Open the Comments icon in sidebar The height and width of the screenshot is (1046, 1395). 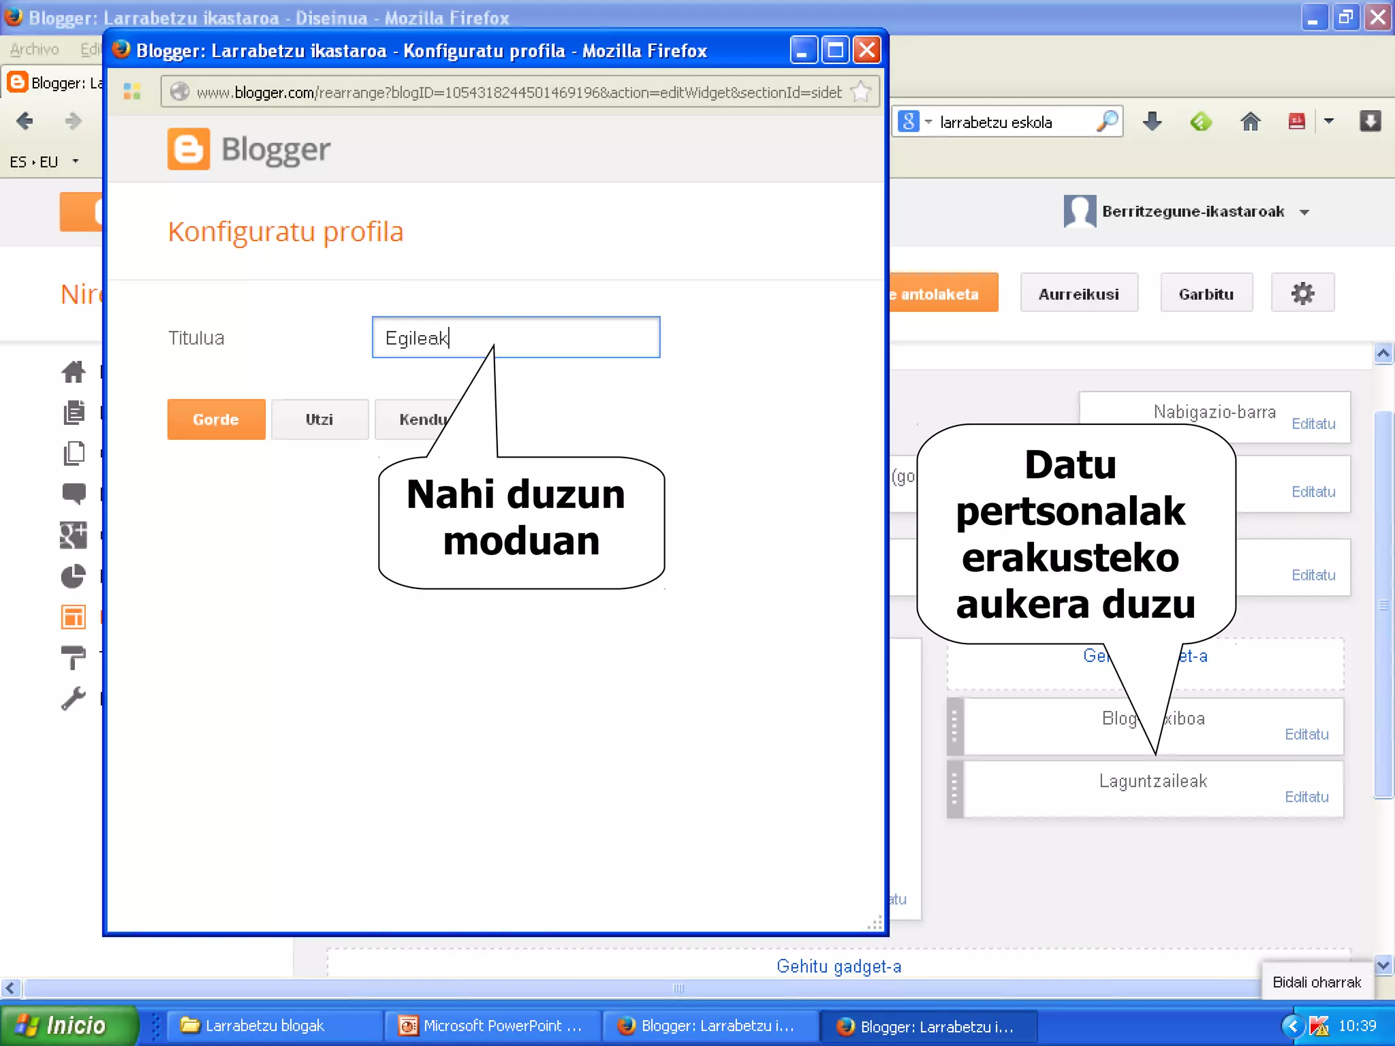74,493
